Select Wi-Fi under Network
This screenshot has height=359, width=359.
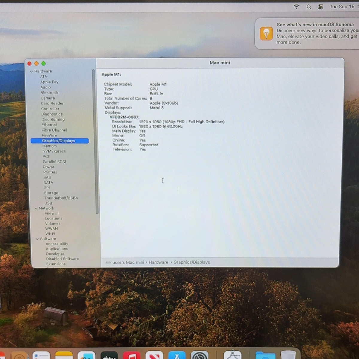tap(50, 234)
